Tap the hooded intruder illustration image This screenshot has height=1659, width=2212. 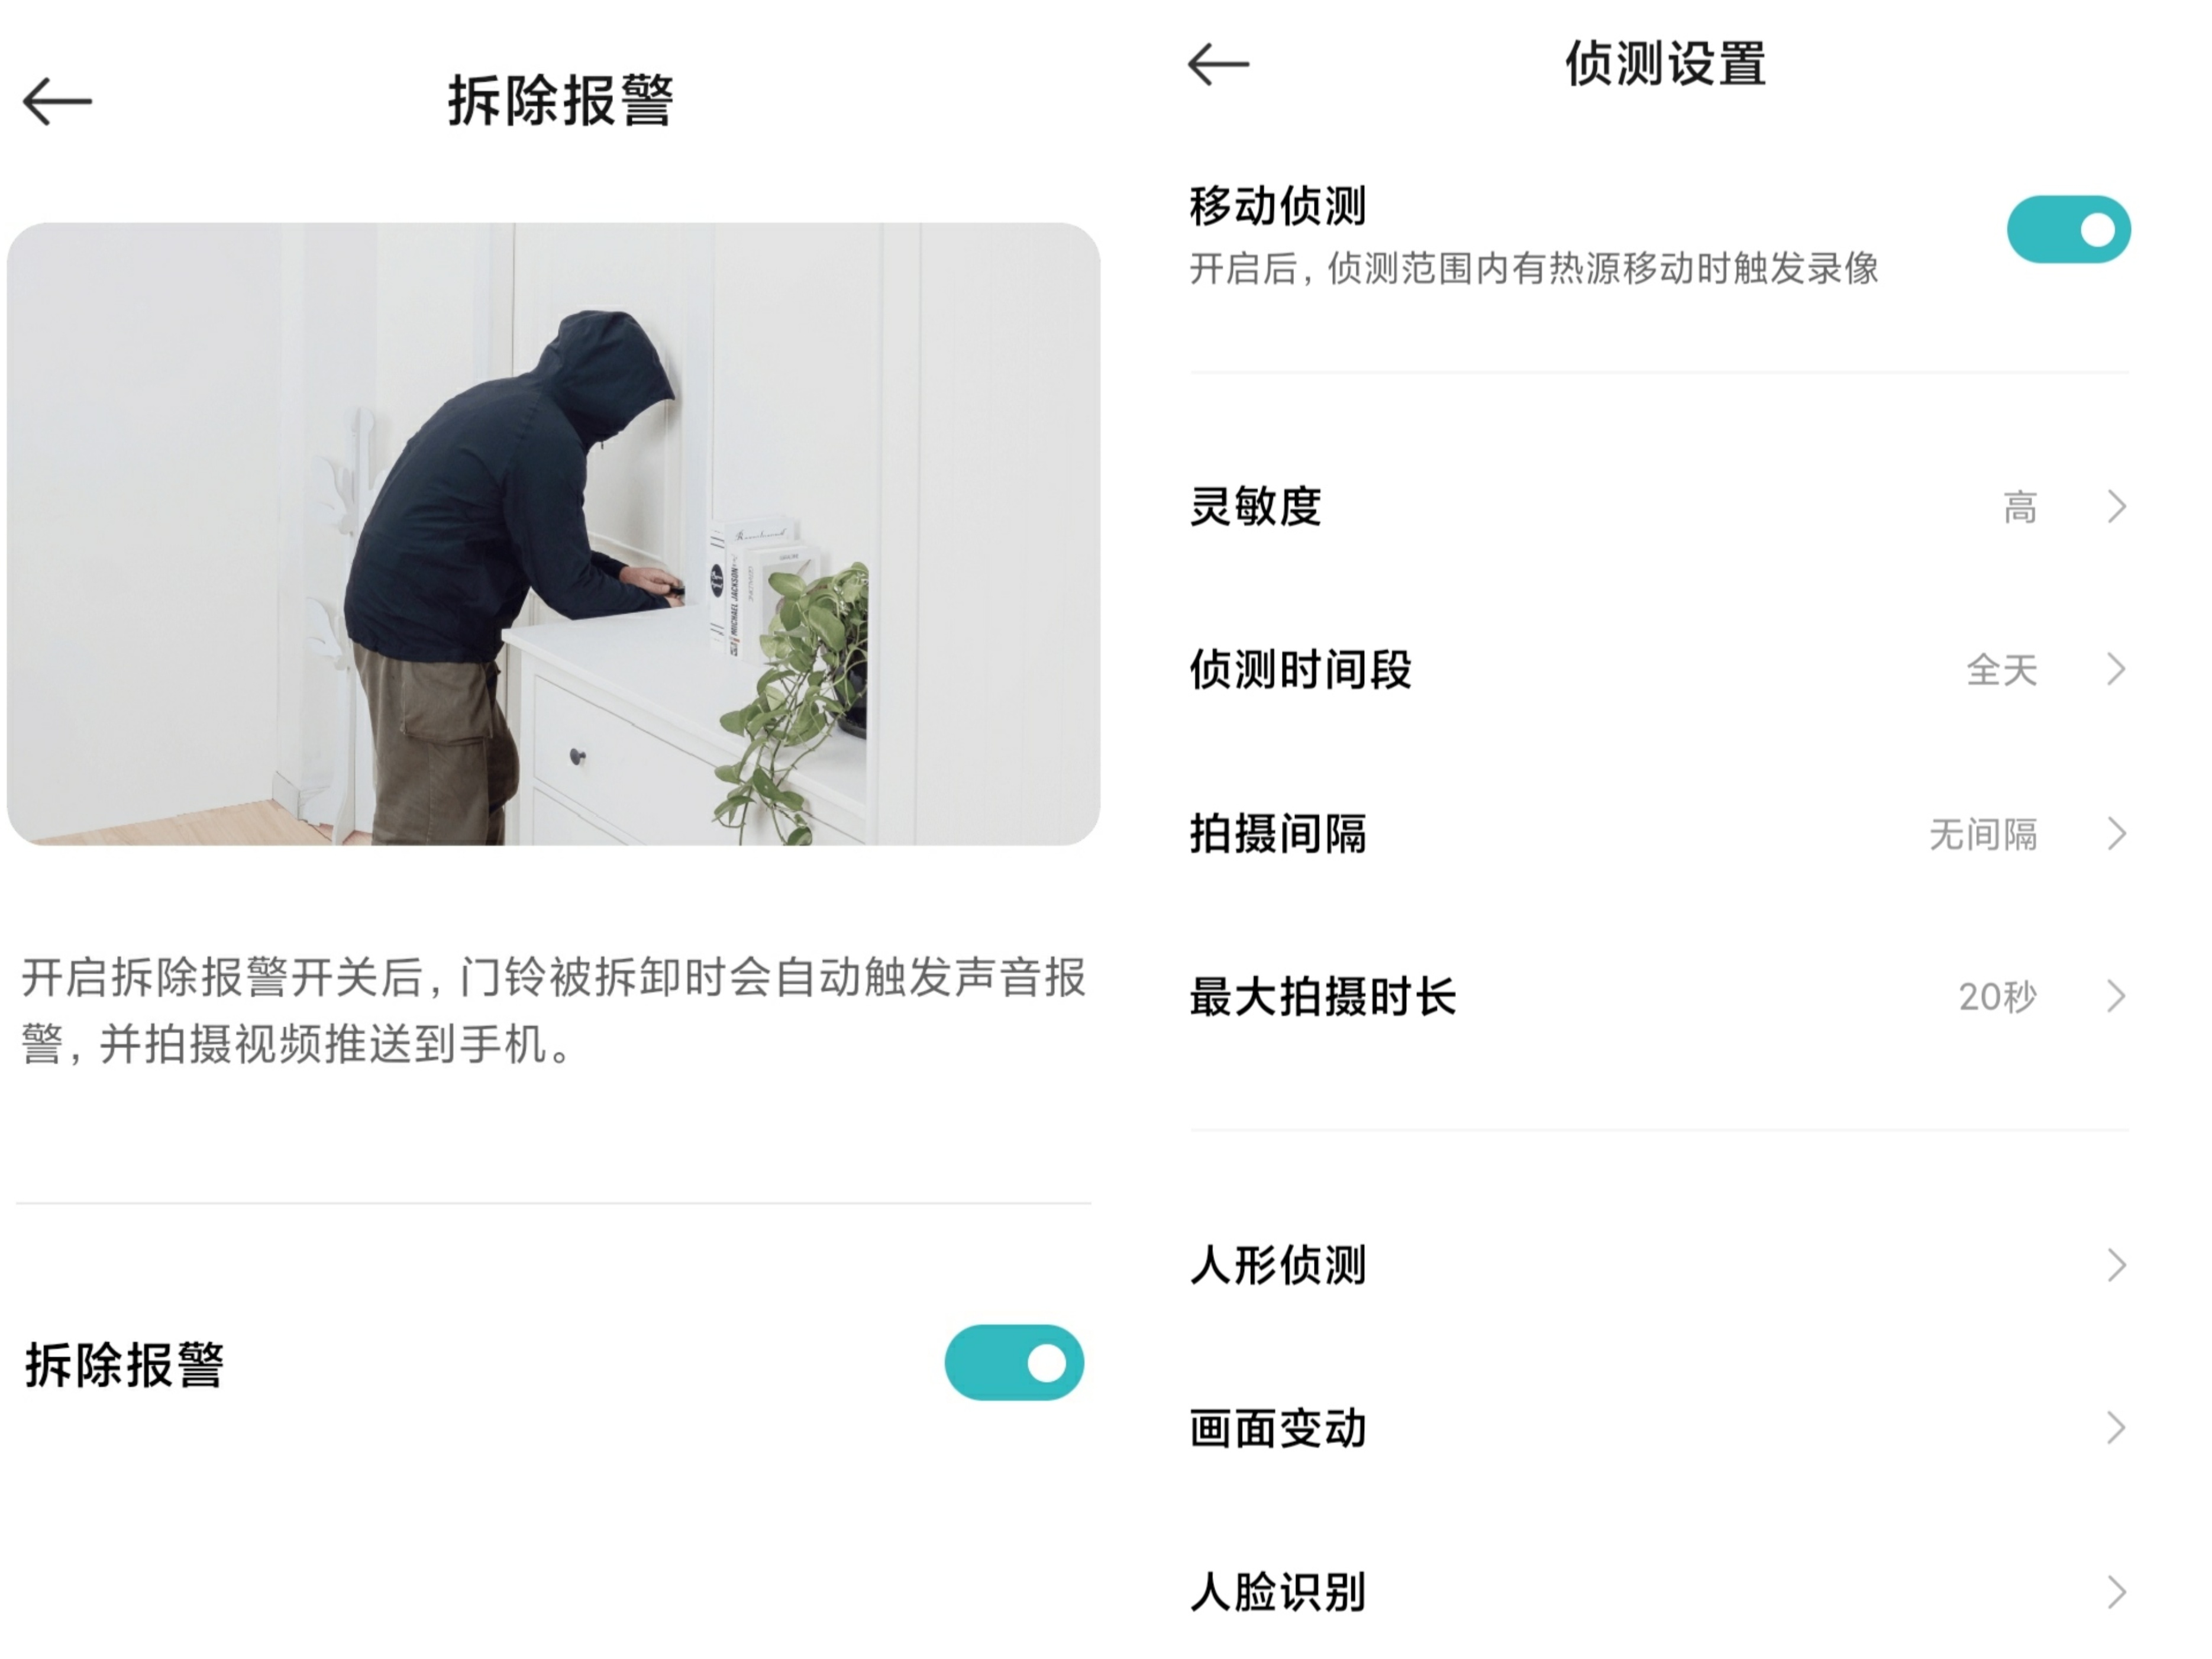point(553,534)
